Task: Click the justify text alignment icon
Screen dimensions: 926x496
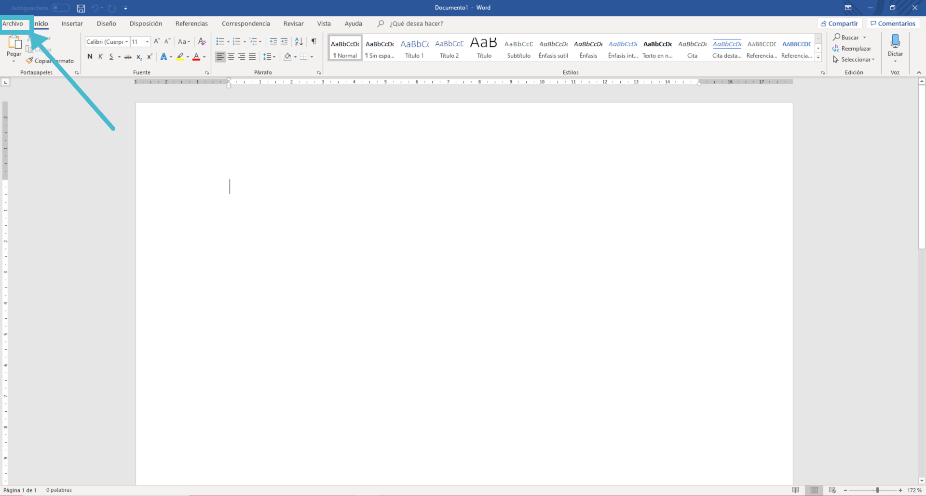Action: pyautogui.click(x=252, y=57)
